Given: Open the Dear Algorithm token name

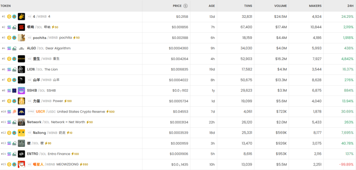Looking at the screenshot, I should [58, 48].
